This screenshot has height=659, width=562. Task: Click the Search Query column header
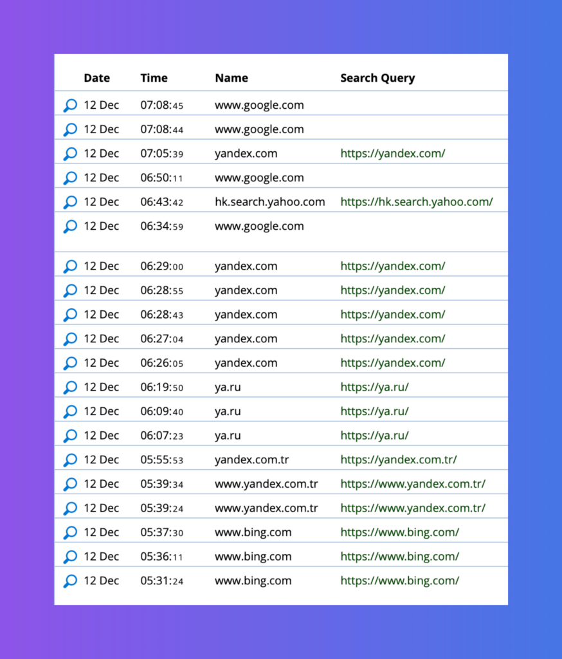tap(377, 78)
